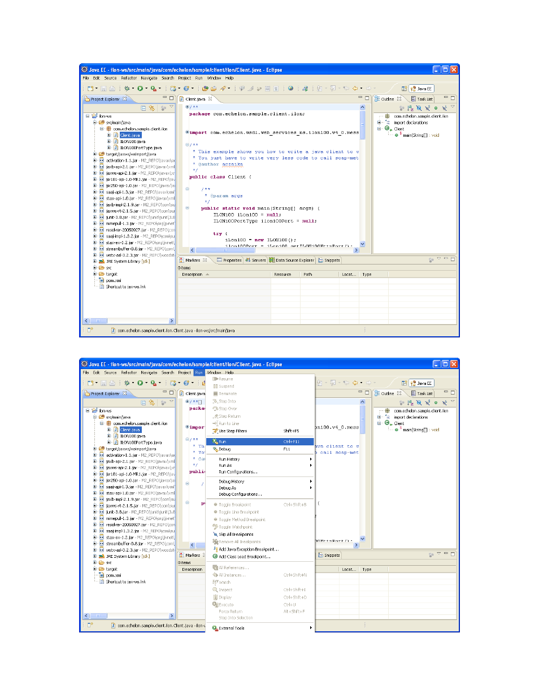Open External Tools submenu in the Run menu
This screenshot has height=698, width=539.
260,628
